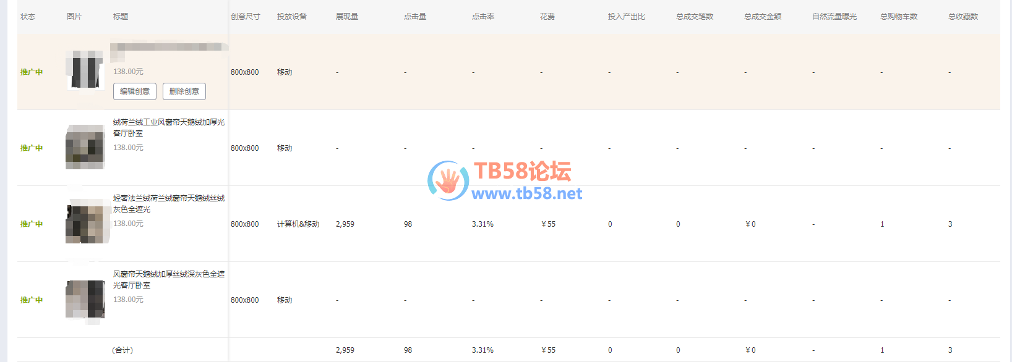Open title link 轻奢法兰绒荷兰绒窗帘天鹅绒丝绒灰色全遮光
1012x362 pixels.
pyautogui.click(x=168, y=204)
